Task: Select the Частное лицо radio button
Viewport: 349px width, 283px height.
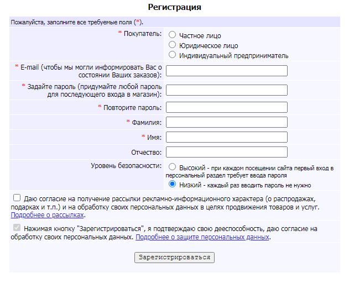Action: (x=172, y=35)
